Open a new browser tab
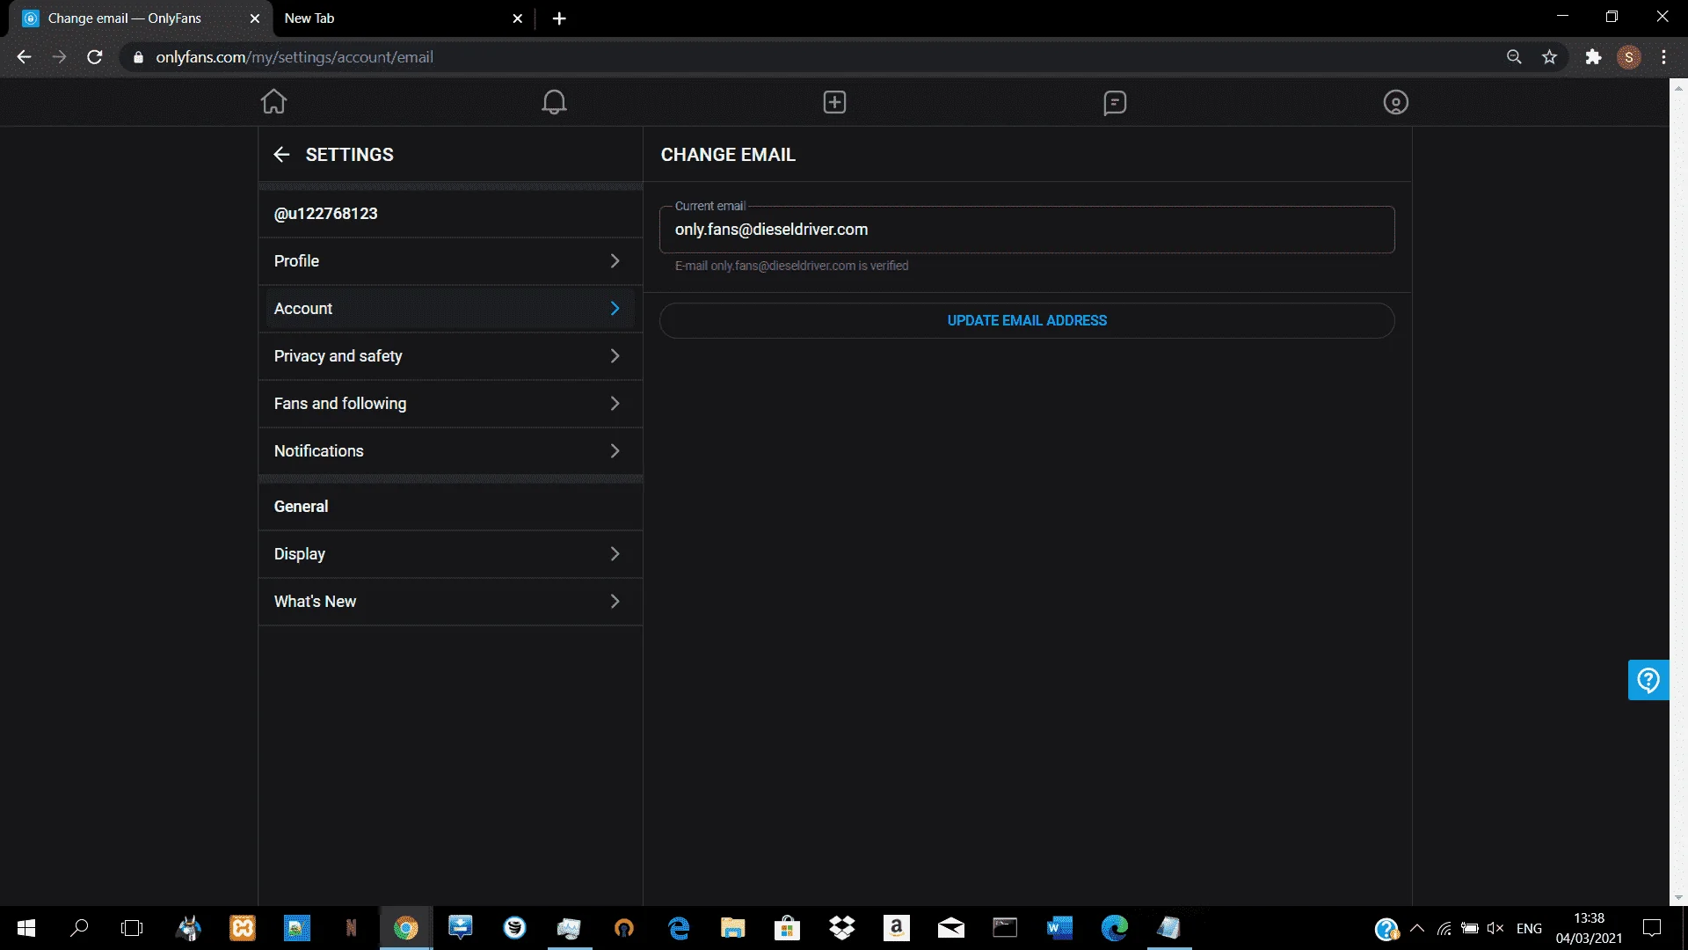This screenshot has width=1688, height=950. (x=559, y=18)
